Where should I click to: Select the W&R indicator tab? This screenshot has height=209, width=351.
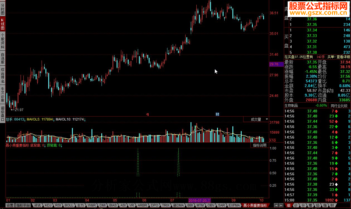92,205
